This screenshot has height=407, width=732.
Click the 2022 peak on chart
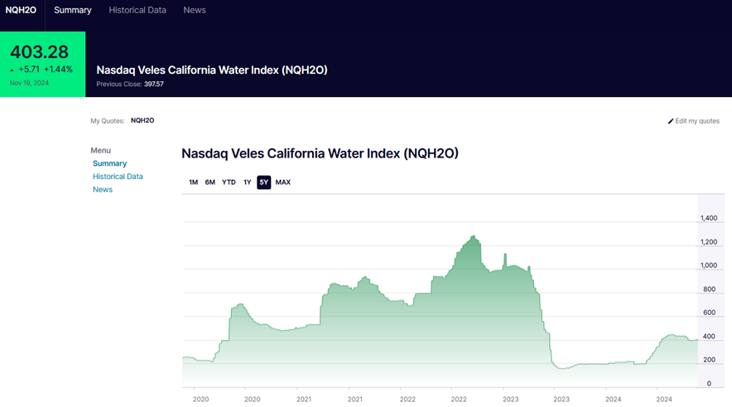coord(474,237)
